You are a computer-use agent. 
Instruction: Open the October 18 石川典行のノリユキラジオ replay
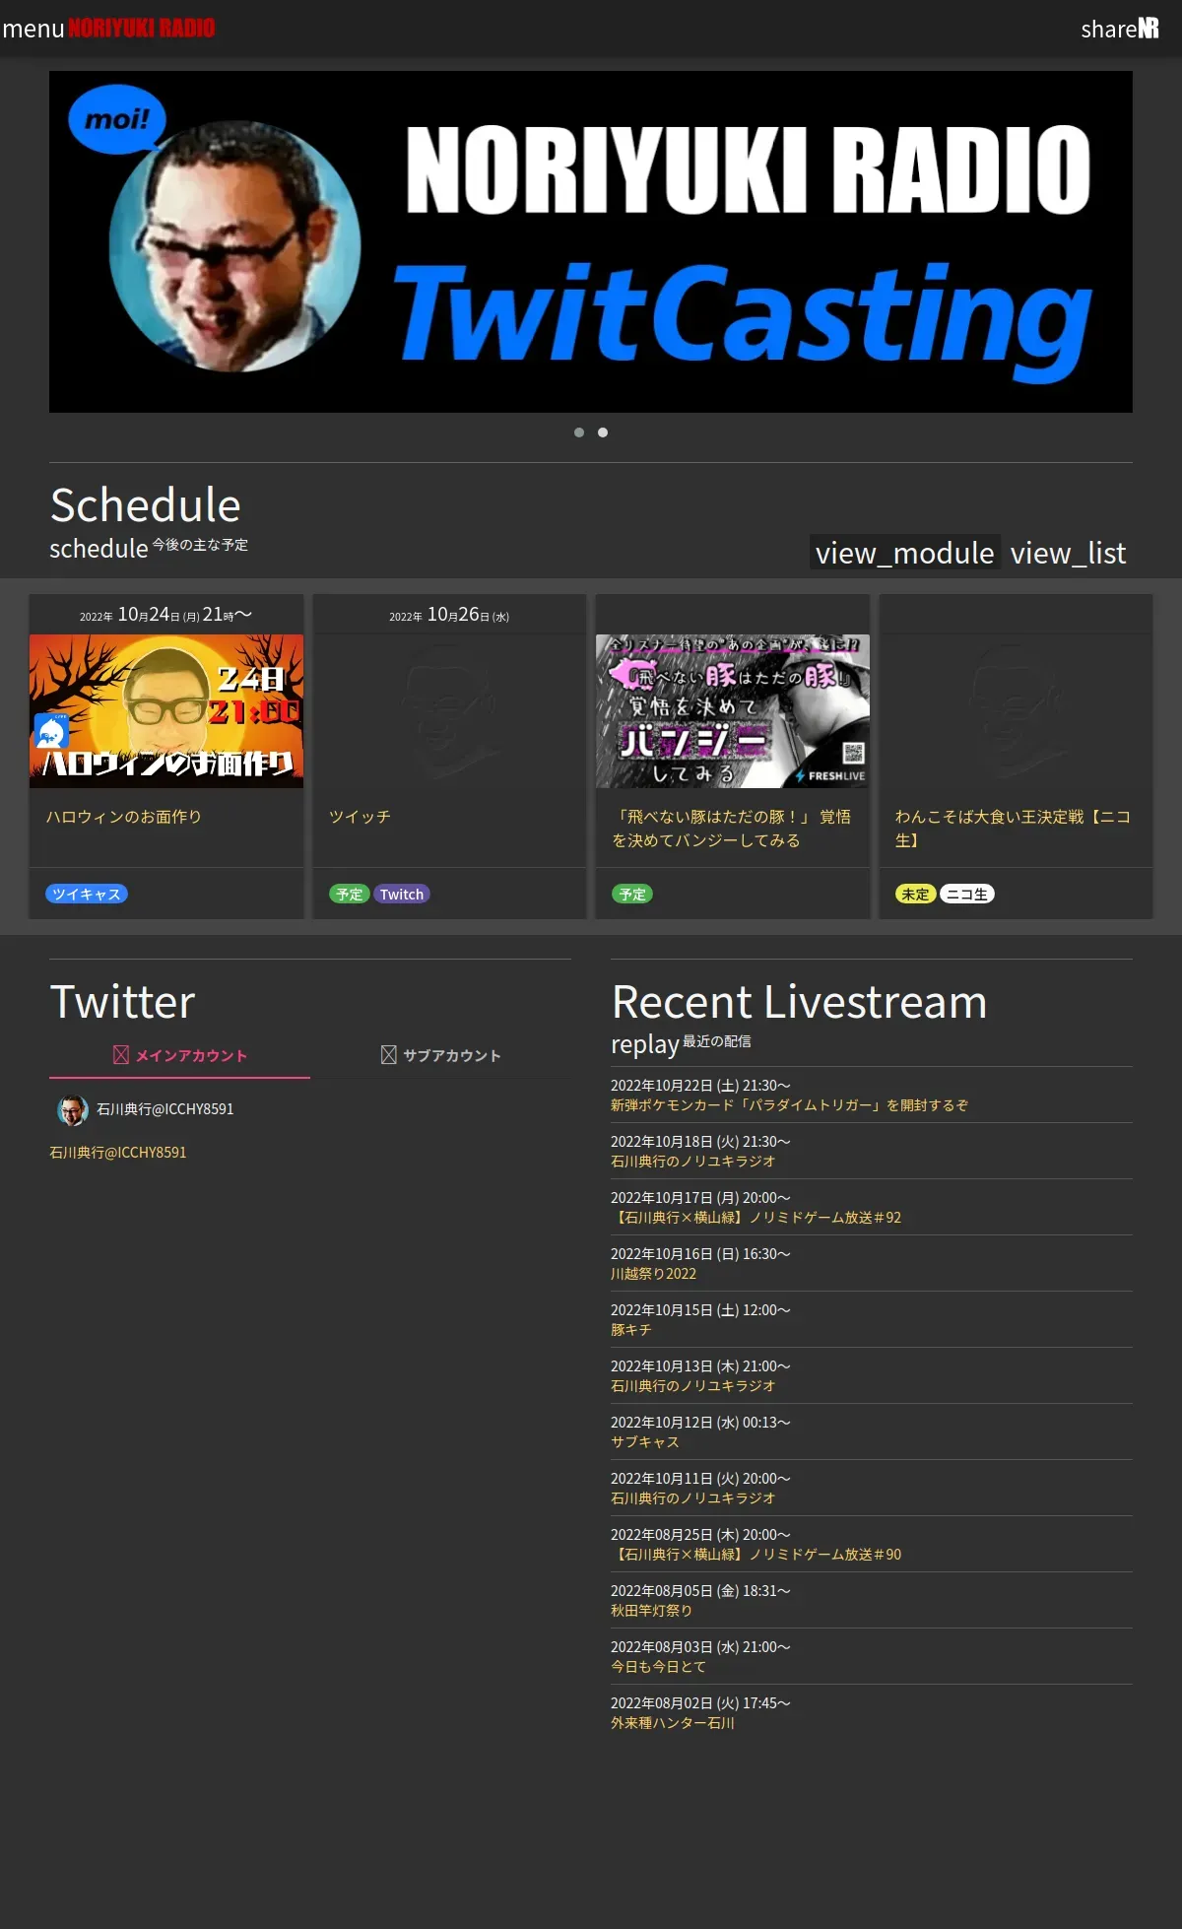tap(693, 1162)
